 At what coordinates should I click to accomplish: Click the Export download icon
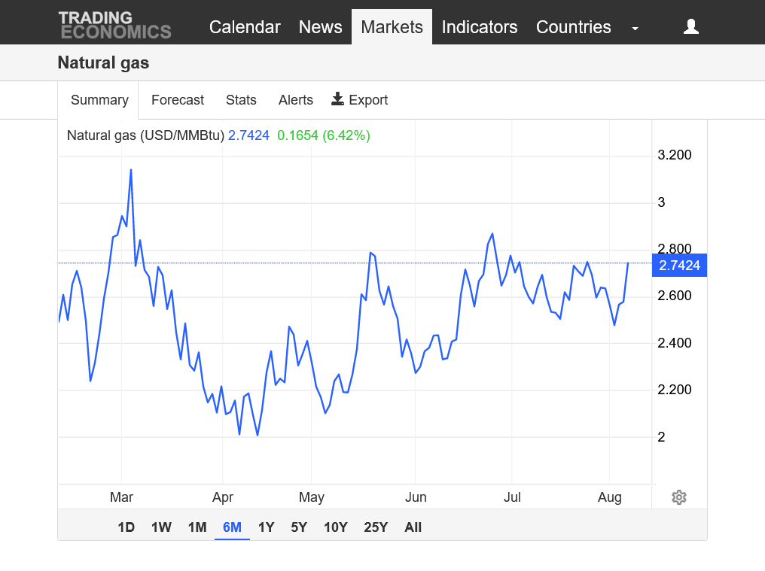pos(338,99)
